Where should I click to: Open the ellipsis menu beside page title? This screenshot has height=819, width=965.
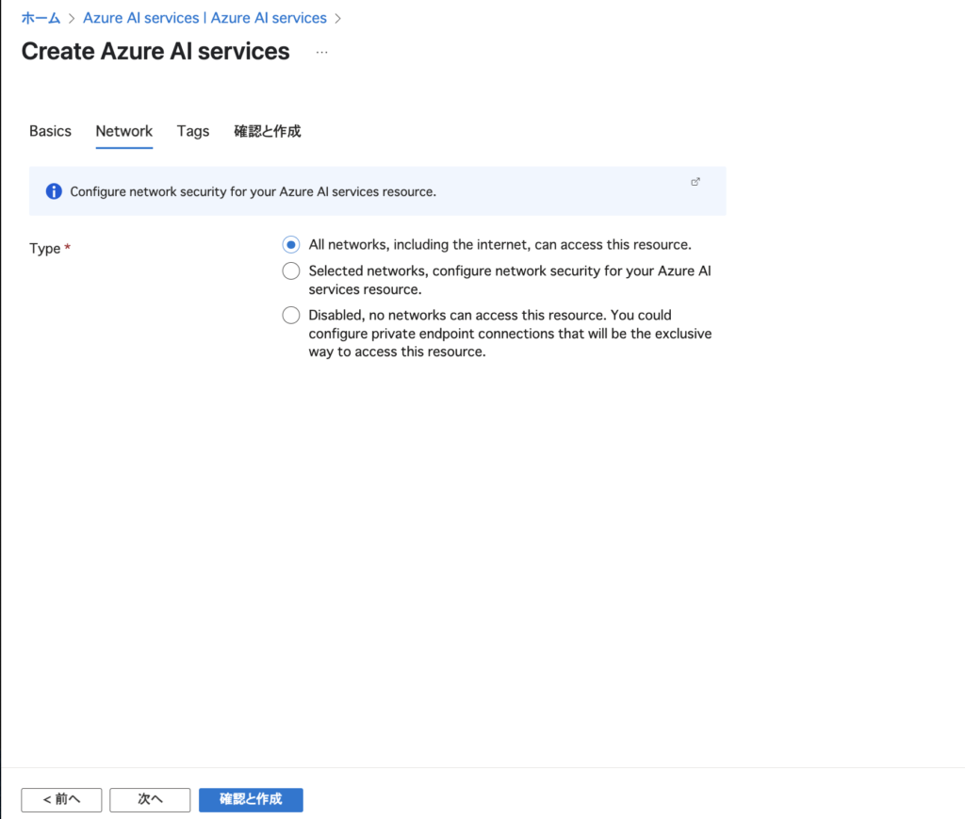(x=322, y=52)
